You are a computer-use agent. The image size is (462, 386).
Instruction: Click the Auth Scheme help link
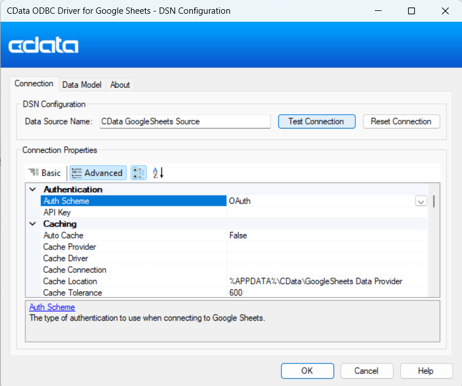click(52, 307)
